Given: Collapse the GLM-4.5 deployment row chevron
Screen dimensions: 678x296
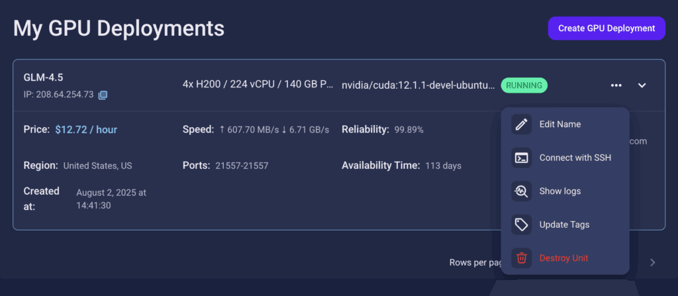Looking at the screenshot, I should [642, 85].
